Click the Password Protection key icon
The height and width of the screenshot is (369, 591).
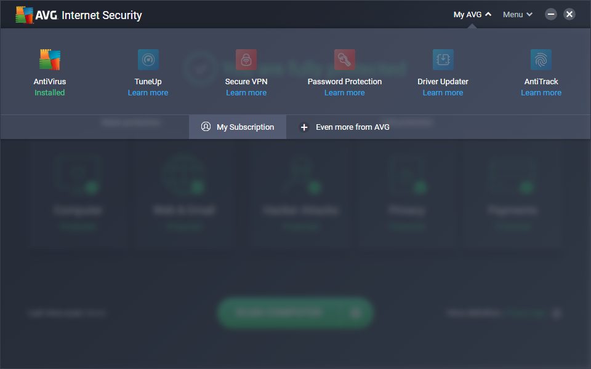coord(345,60)
